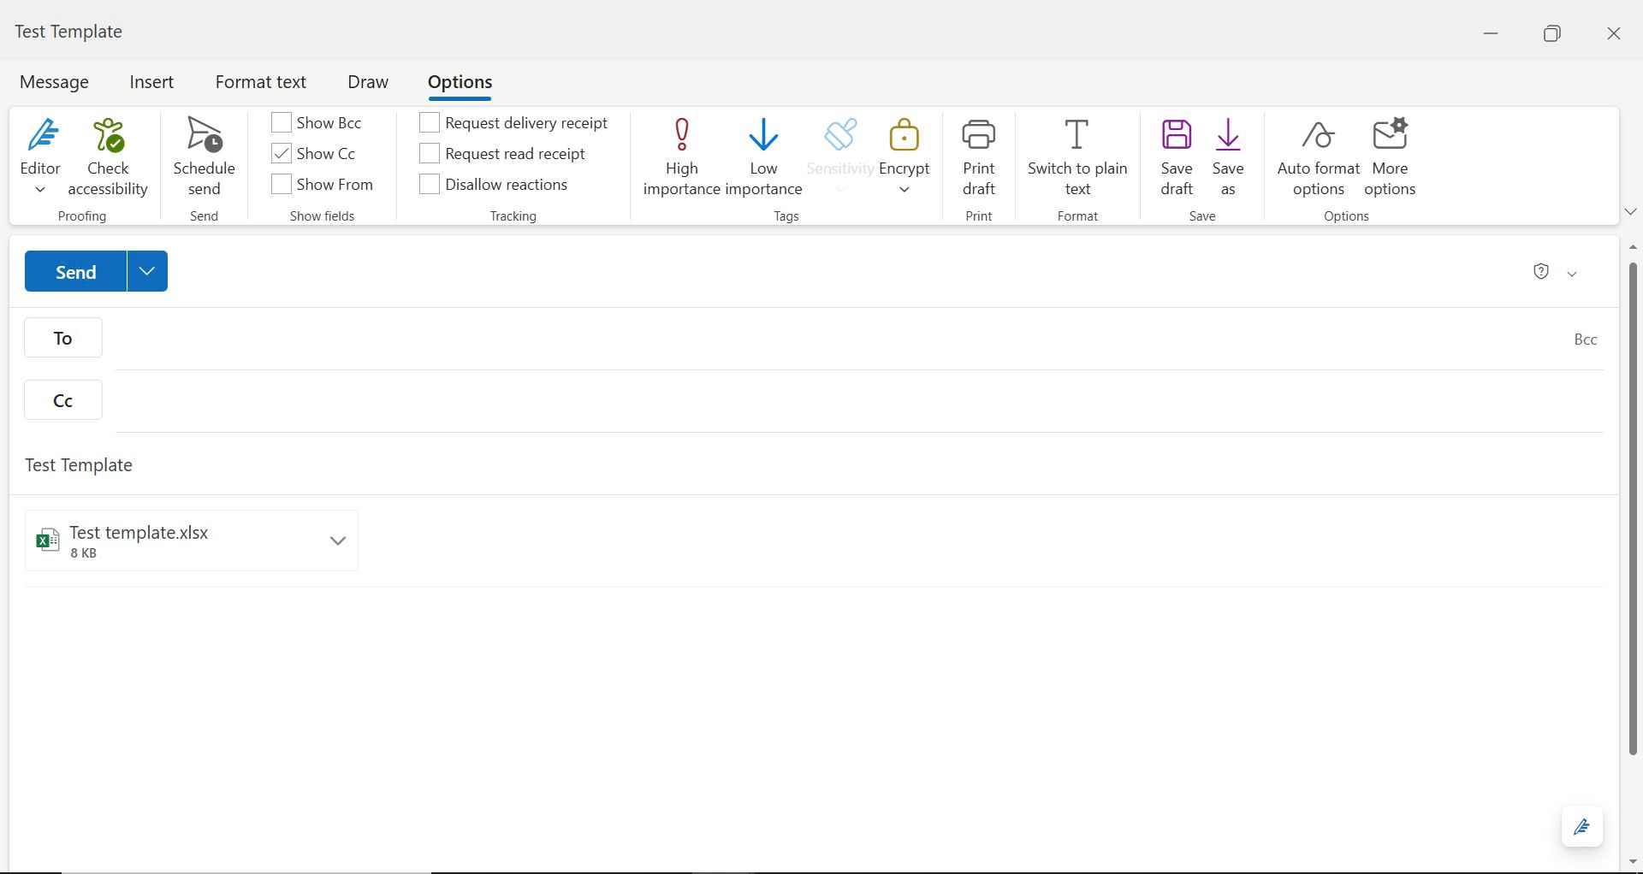
Task: Open the Draw ribbon tab
Action: (x=367, y=81)
